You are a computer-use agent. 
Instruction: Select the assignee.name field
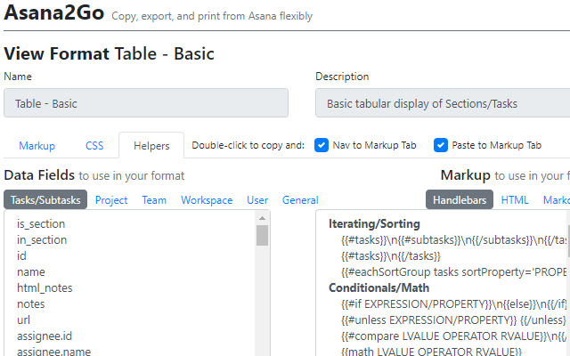[53, 351]
